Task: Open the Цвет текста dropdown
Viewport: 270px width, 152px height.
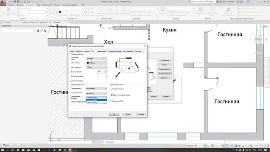Action: click(97, 63)
